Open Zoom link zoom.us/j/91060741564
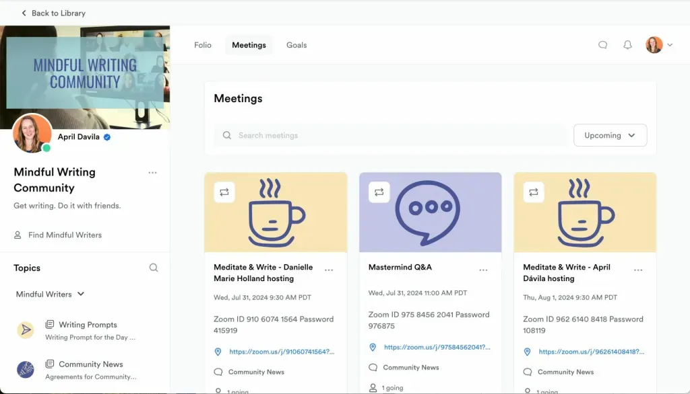This screenshot has width=690, height=394. 282,352
